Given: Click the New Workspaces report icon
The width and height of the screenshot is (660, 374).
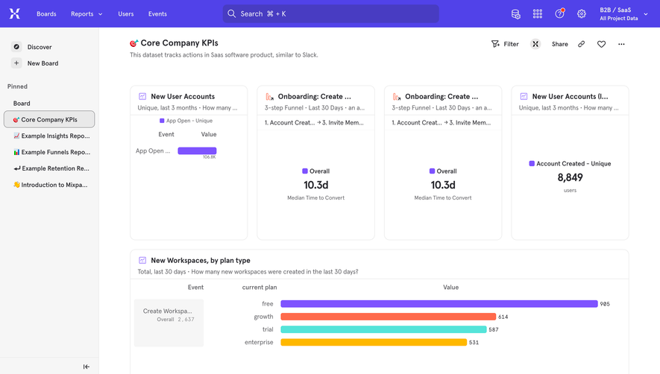Looking at the screenshot, I should (x=142, y=261).
